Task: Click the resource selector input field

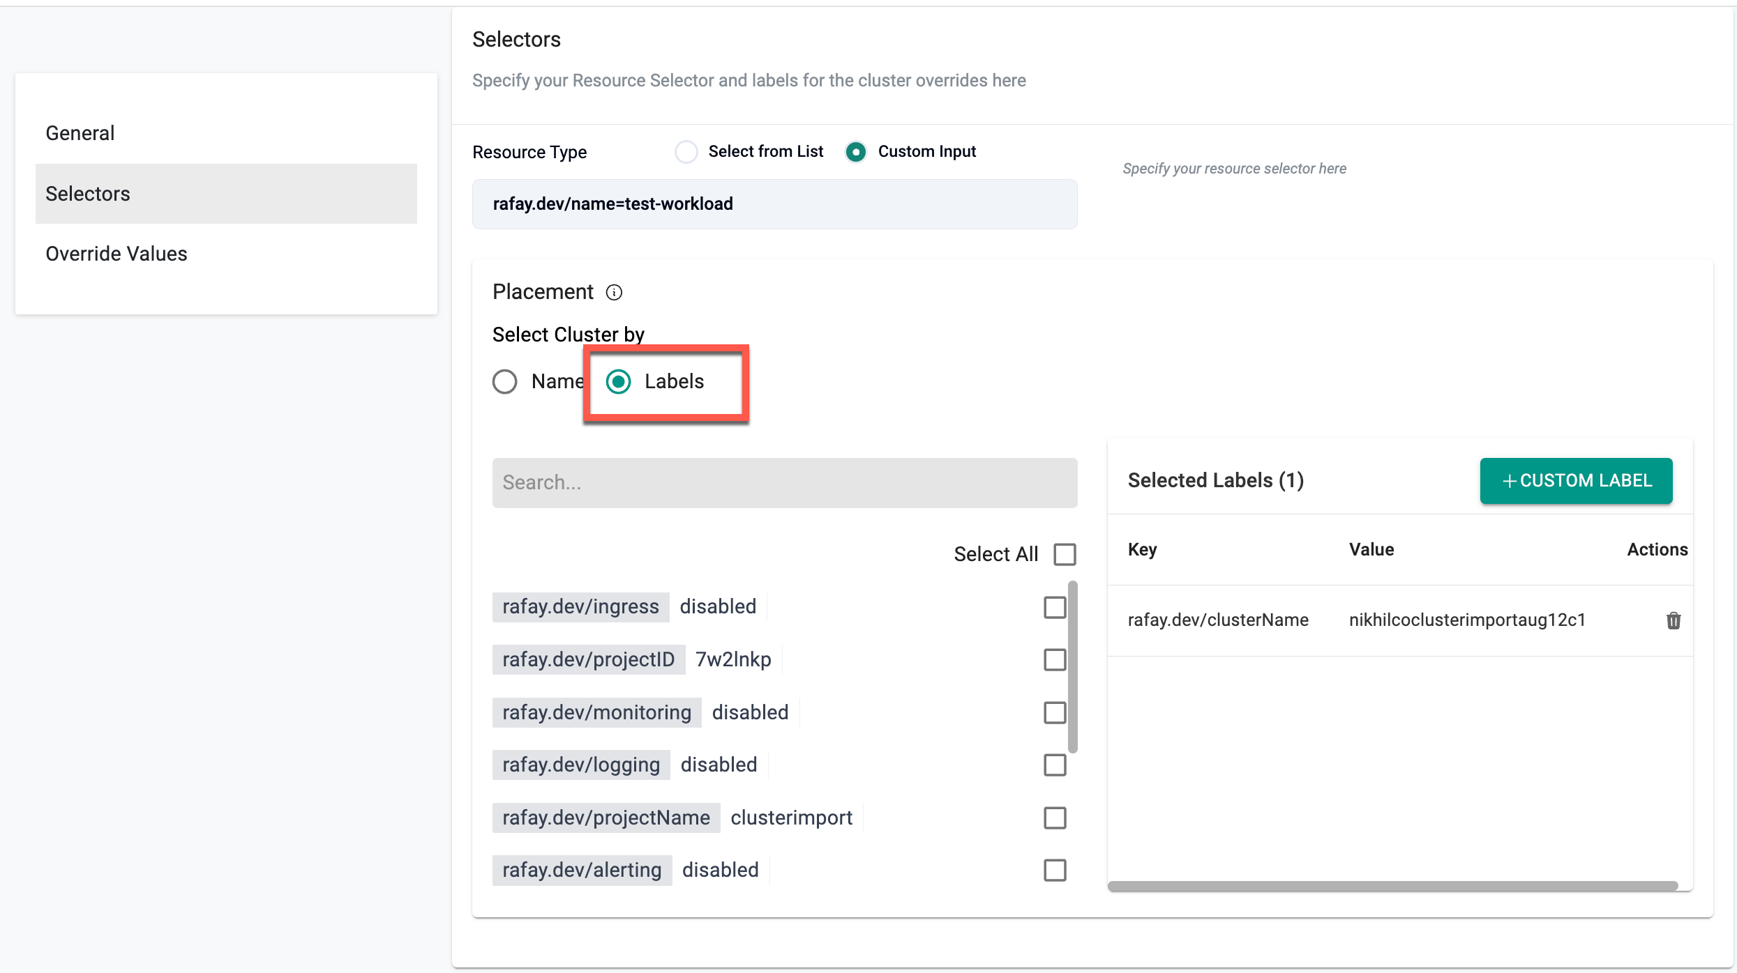Action: [x=774, y=204]
